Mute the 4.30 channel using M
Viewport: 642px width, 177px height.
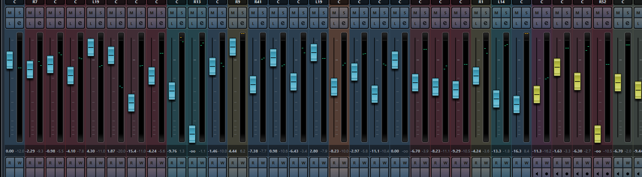[91, 13]
